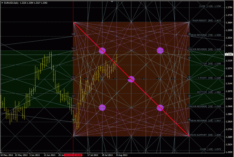
Task: Click the 13 Jun 2013 date on time axis
Action: click(49, 155)
